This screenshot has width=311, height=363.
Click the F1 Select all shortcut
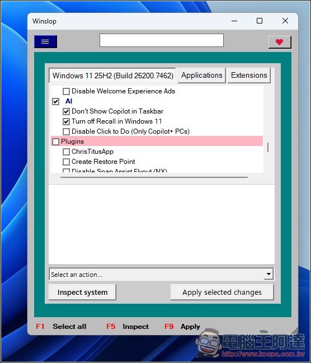[x=61, y=327]
